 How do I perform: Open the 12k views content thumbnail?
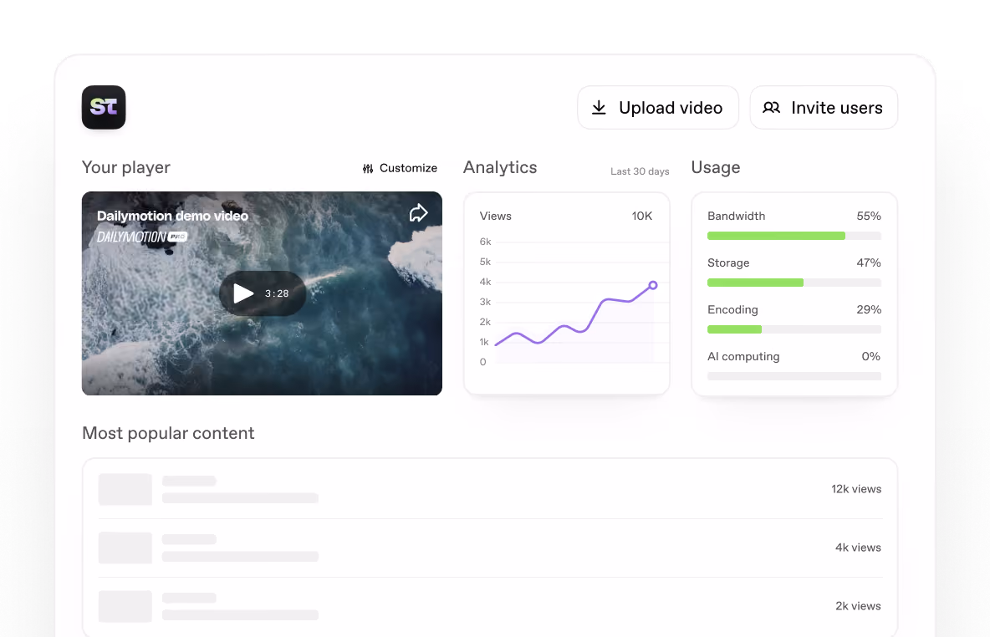pyautogui.click(x=125, y=489)
